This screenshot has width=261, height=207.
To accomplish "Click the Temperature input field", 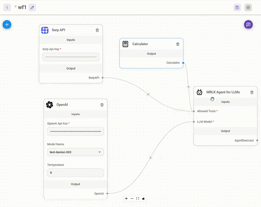I will pos(75,173).
